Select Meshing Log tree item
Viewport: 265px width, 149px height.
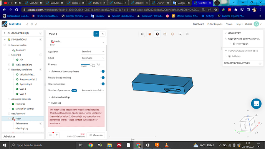click(22, 128)
